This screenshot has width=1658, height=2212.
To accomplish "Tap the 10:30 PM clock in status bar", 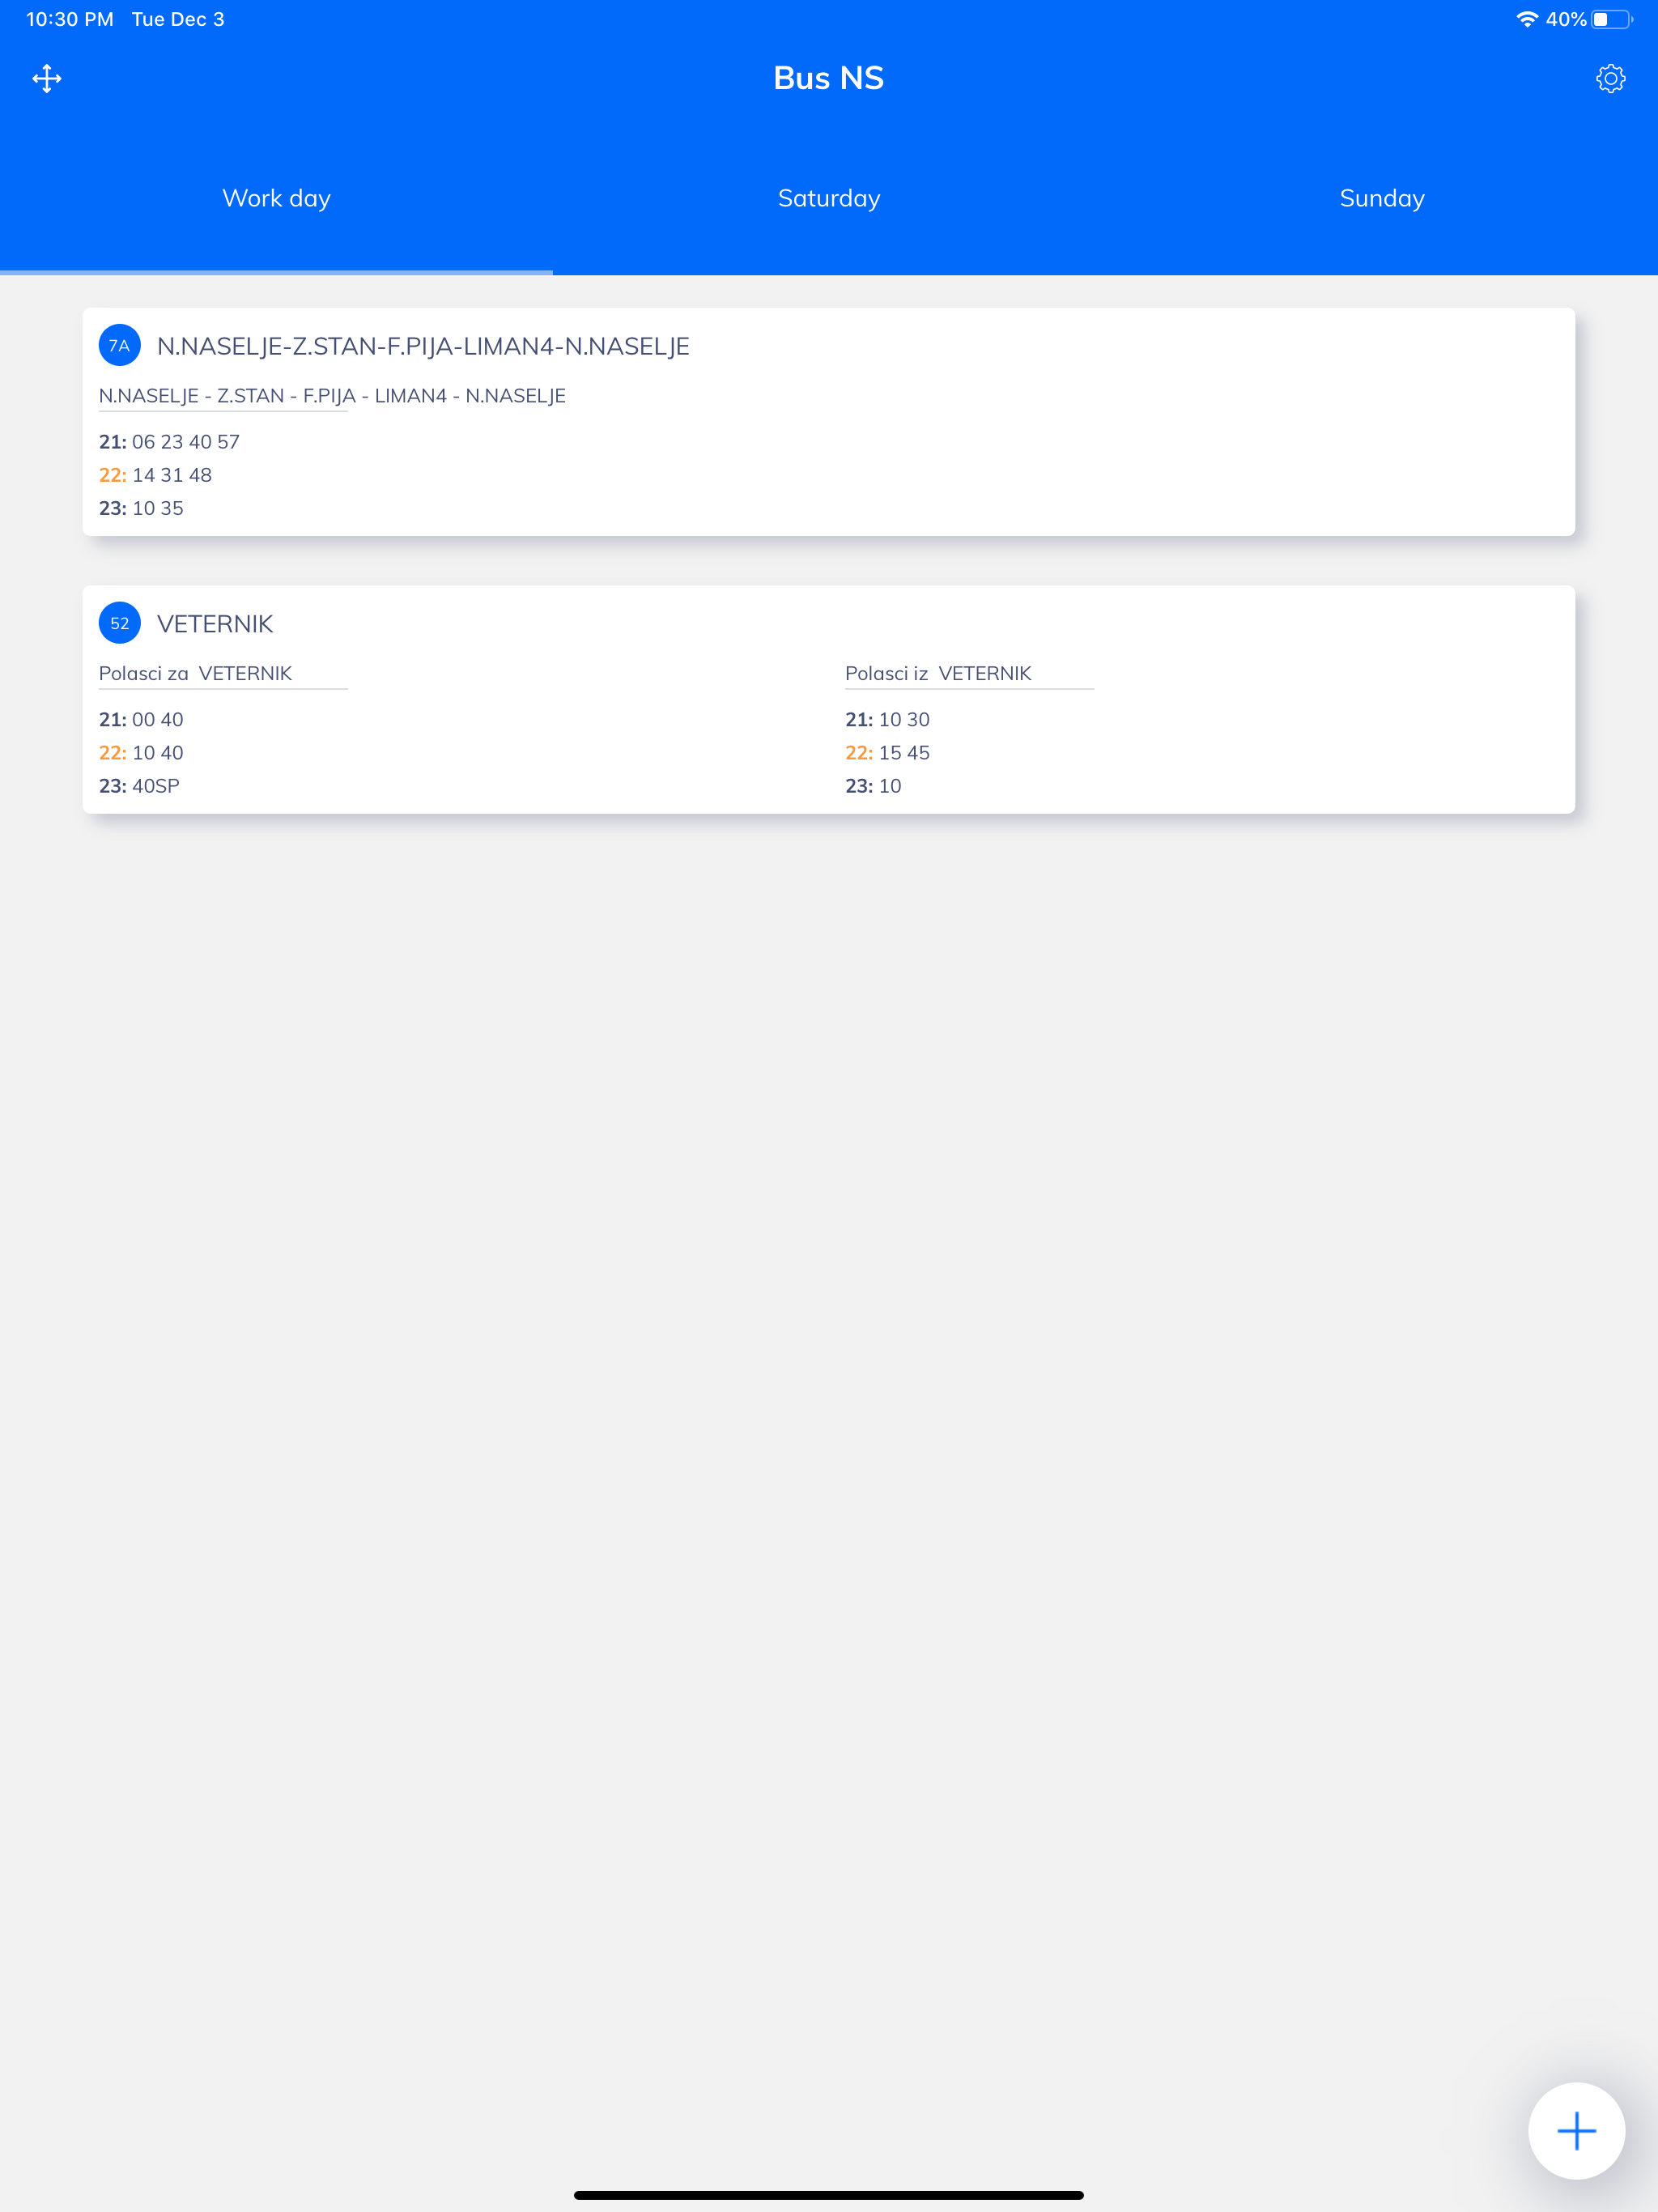I will coord(70,19).
